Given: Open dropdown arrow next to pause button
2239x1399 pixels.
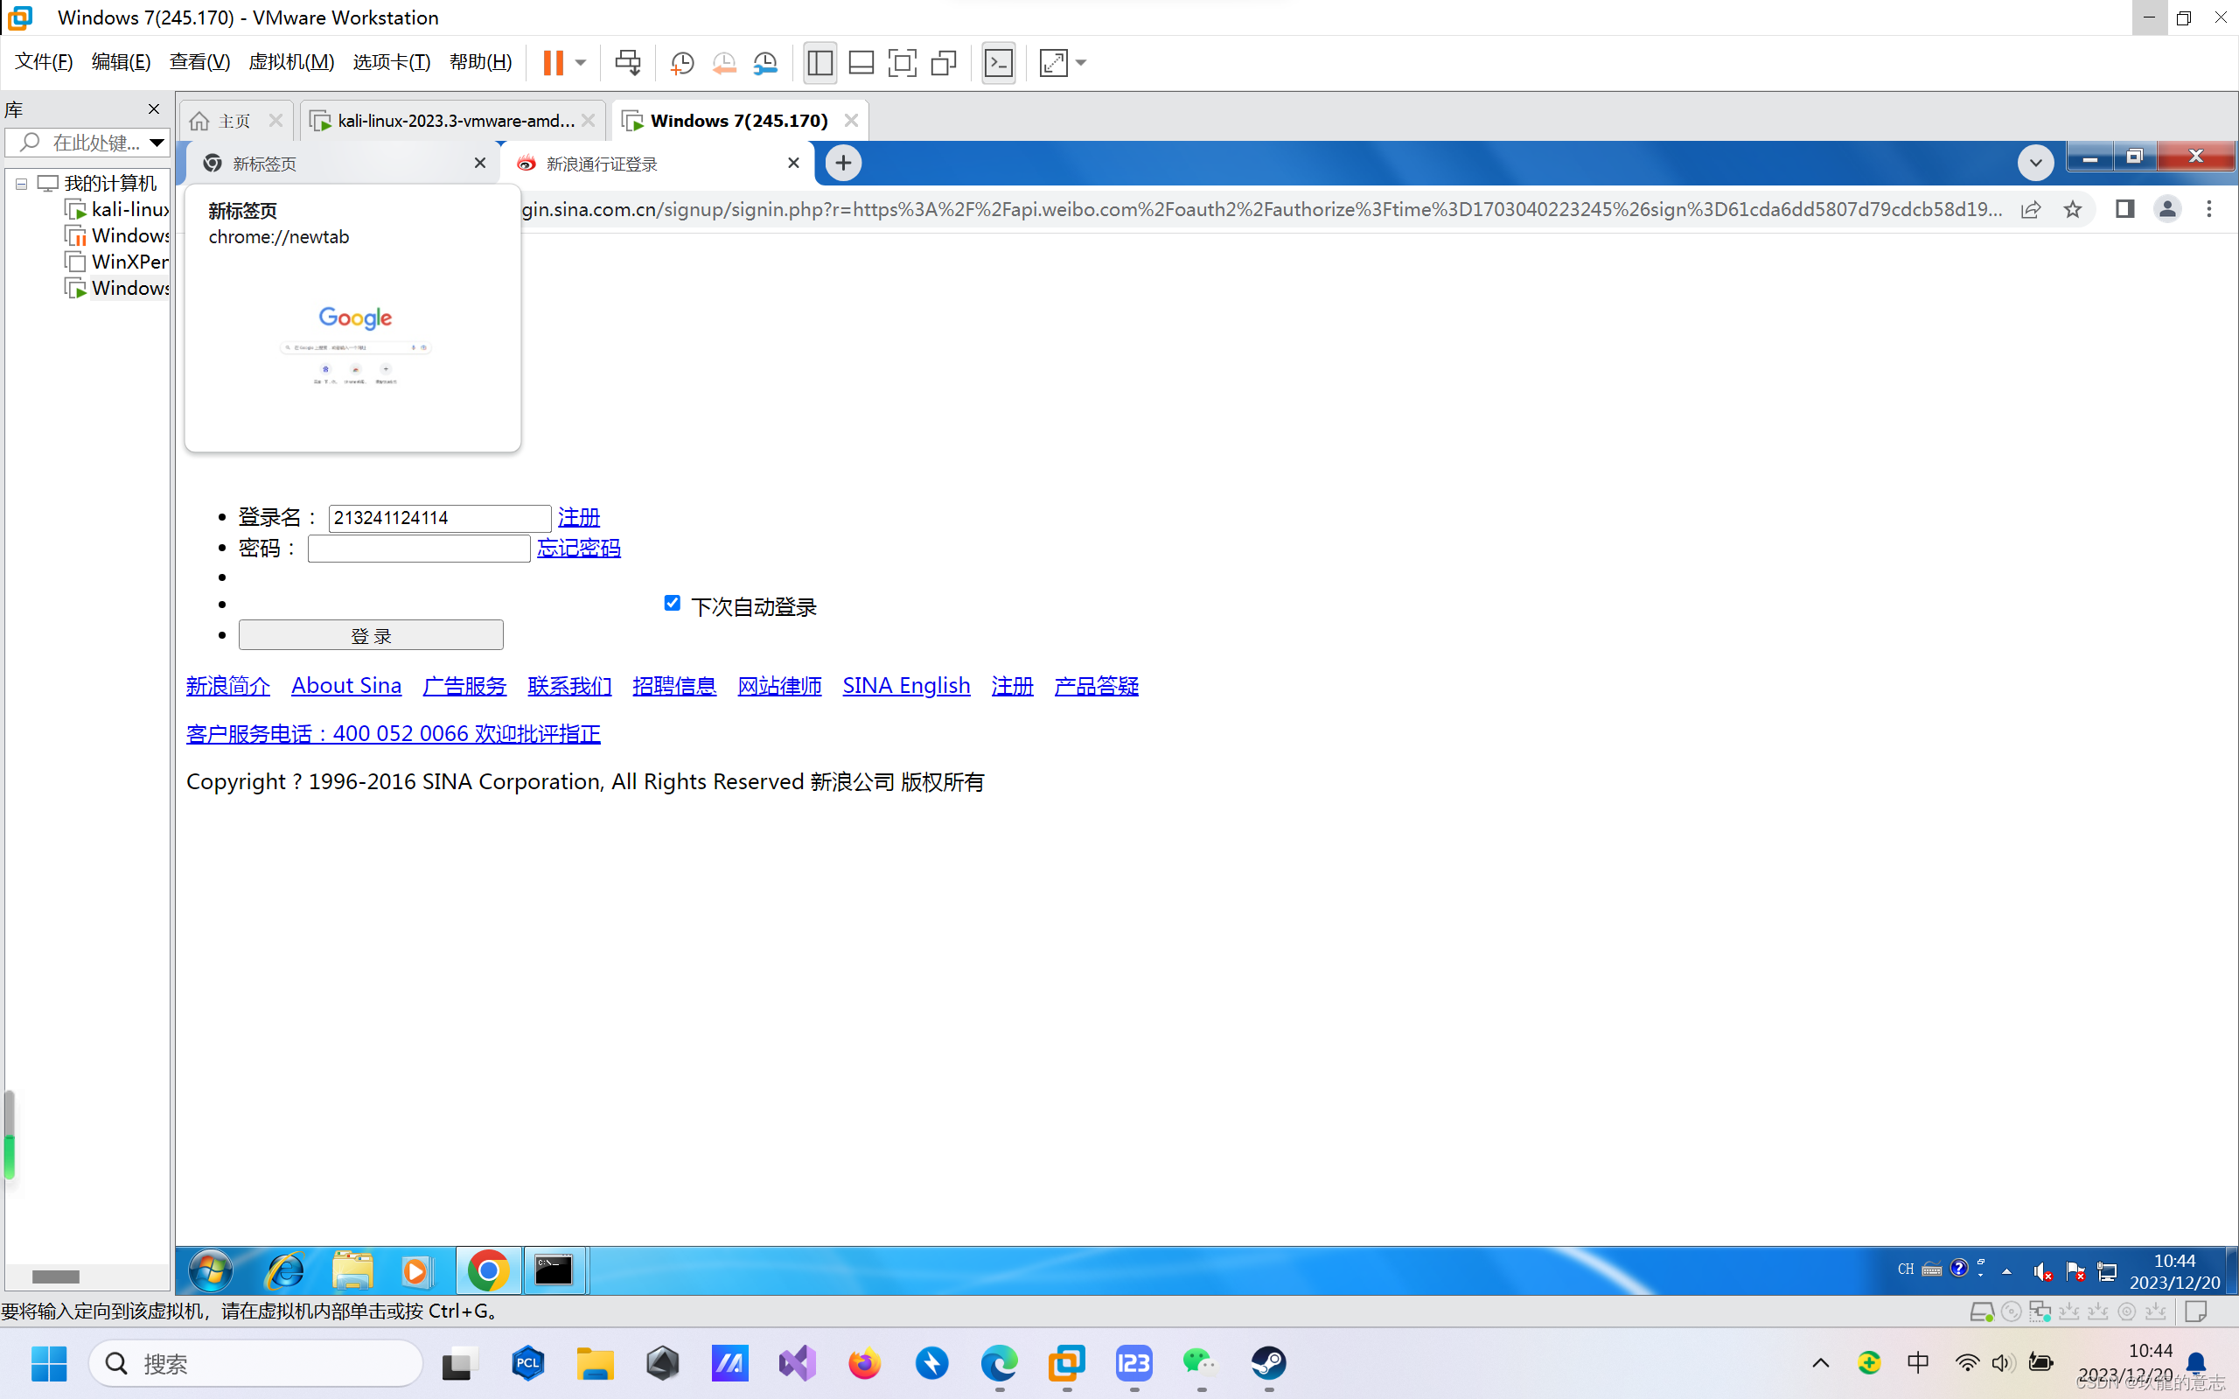Looking at the screenshot, I should 581,63.
